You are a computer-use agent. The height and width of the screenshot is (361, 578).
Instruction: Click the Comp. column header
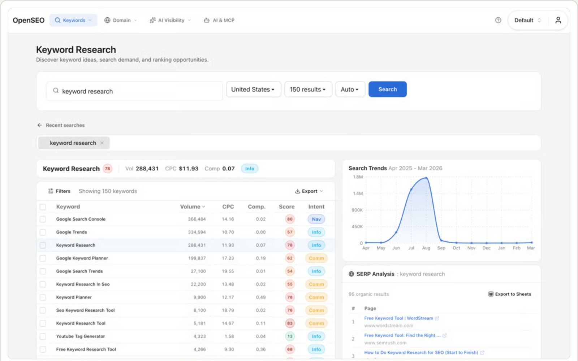click(256, 206)
